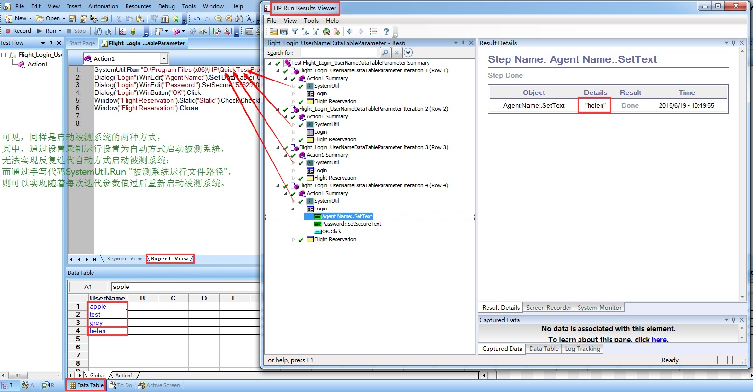Click the Go Forward arrow in Run Results Viewer
The image size is (753, 392).
pyautogui.click(x=360, y=32)
